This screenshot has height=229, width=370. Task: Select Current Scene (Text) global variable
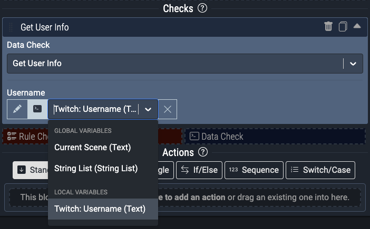tap(93, 148)
